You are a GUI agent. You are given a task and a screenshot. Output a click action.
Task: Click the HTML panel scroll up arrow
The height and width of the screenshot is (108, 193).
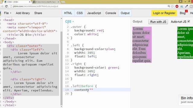[62, 19]
